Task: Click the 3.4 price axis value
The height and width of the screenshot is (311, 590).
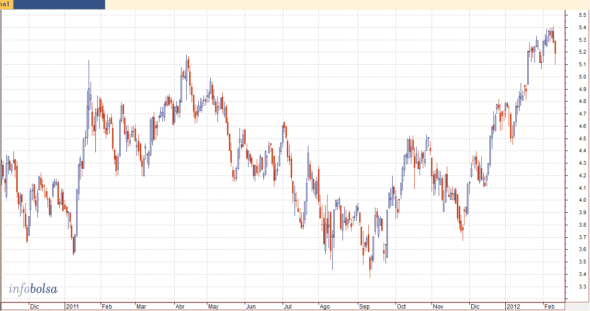Action: [x=582, y=274]
